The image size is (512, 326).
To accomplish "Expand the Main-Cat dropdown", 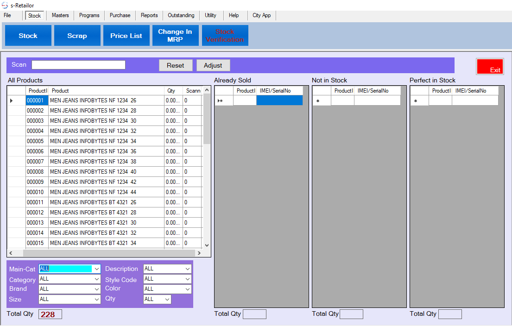I will [x=96, y=269].
